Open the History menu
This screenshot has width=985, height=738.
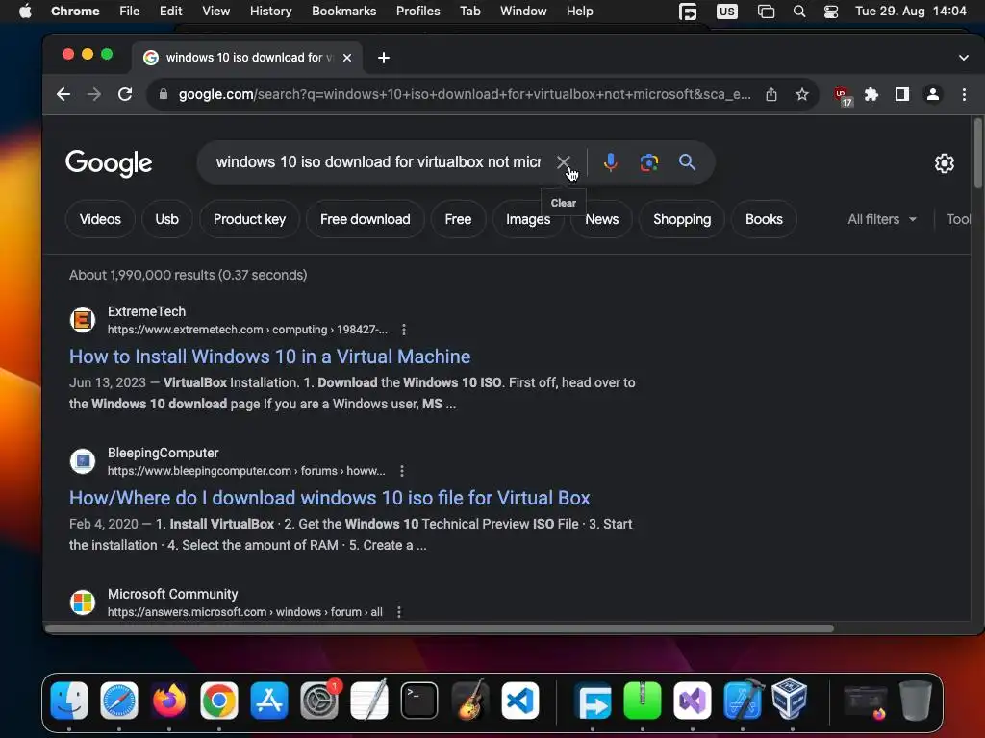[270, 11]
